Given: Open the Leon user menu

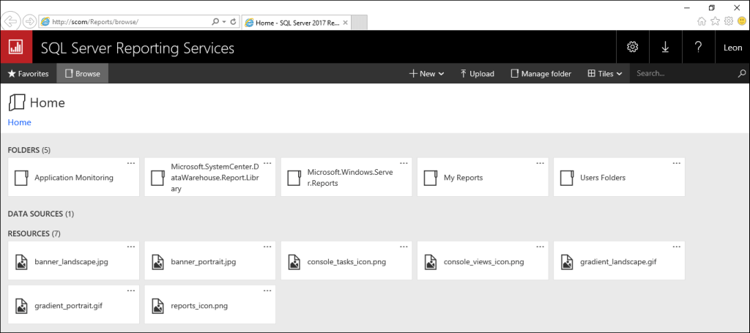Looking at the screenshot, I should click(732, 47).
